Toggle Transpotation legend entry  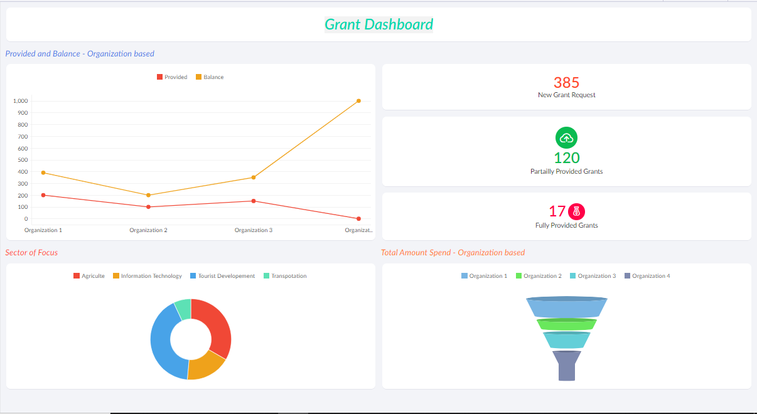pos(285,276)
